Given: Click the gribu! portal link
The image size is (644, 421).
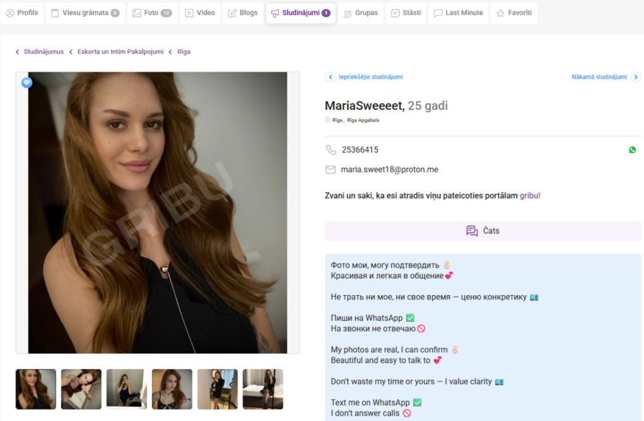Looking at the screenshot, I should [x=530, y=195].
